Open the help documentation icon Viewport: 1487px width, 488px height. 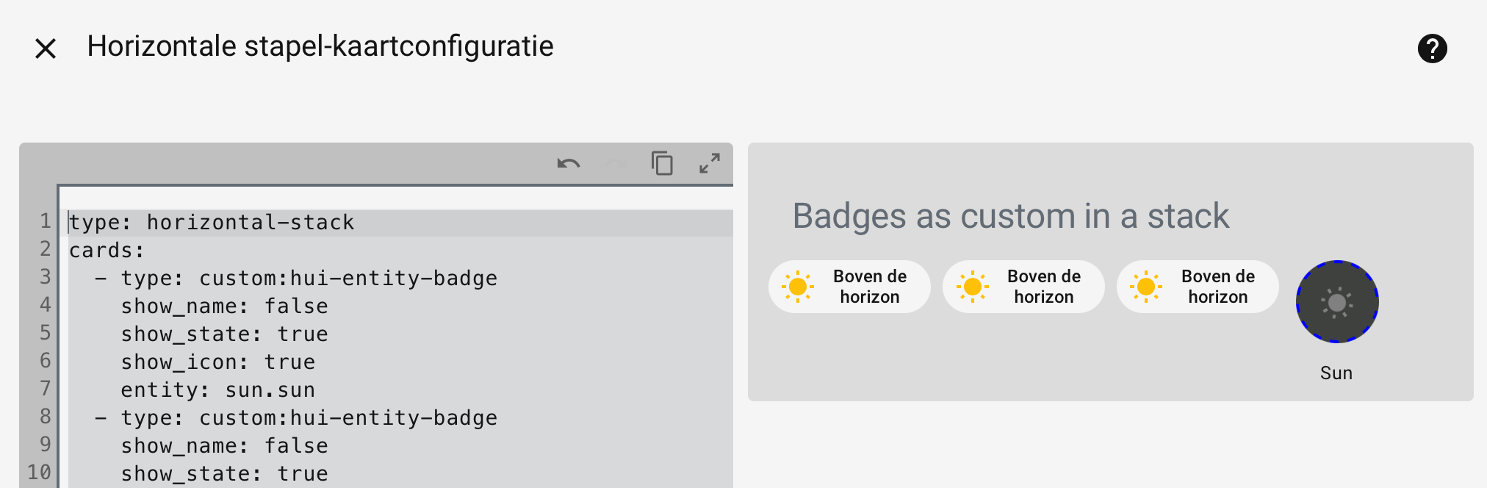[1432, 49]
